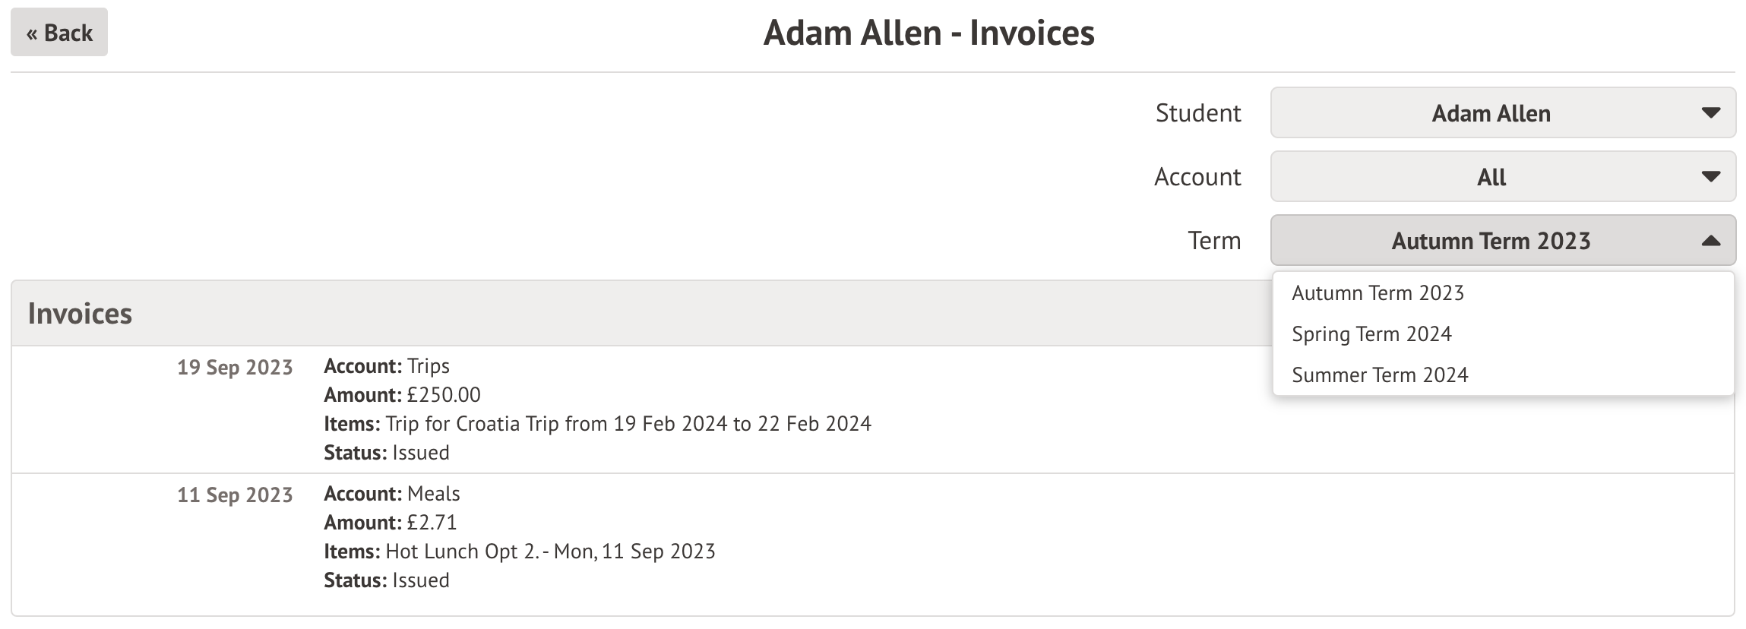Click the Account dropdown down-arrow icon

(x=1710, y=177)
